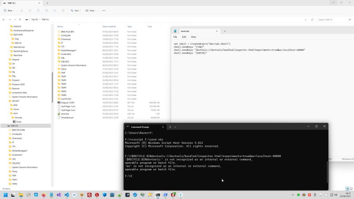This screenshot has width=354, height=199.
Task: Click the Terminal window scrollbar
Action: click(x=327, y=172)
